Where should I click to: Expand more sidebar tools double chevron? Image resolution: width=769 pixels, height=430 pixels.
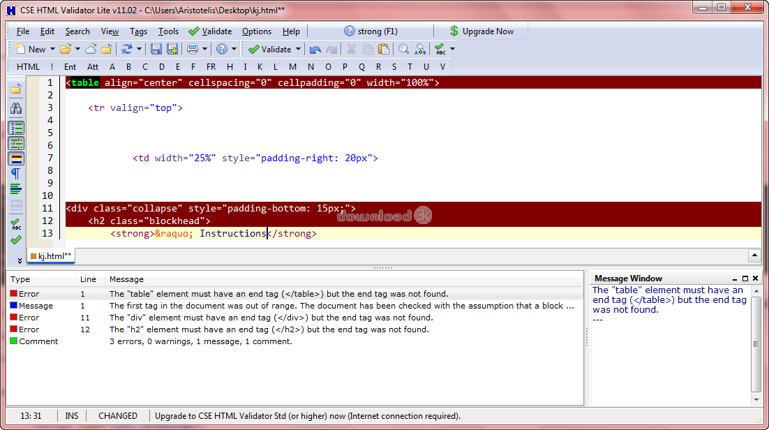pos(19,260)
